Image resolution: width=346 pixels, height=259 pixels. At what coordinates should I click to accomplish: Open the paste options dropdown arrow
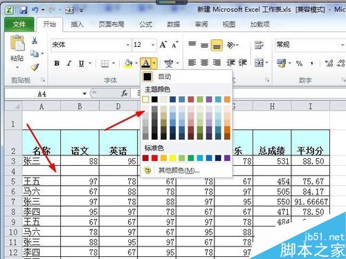tap(17, 68)
